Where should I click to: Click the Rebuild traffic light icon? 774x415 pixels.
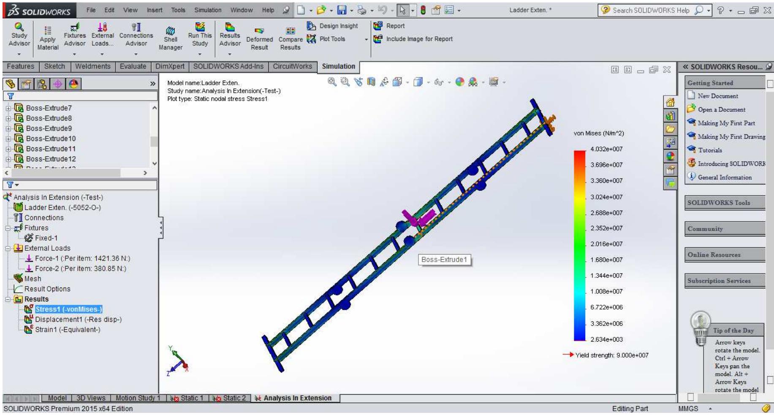423,10
